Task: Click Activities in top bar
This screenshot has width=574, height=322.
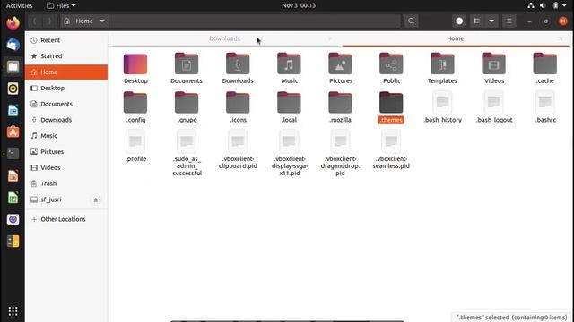Action: (x=20, y=5)
